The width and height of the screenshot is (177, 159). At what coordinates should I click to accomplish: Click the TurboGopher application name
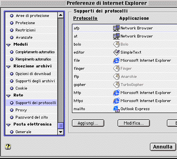(x=132, y=85)
